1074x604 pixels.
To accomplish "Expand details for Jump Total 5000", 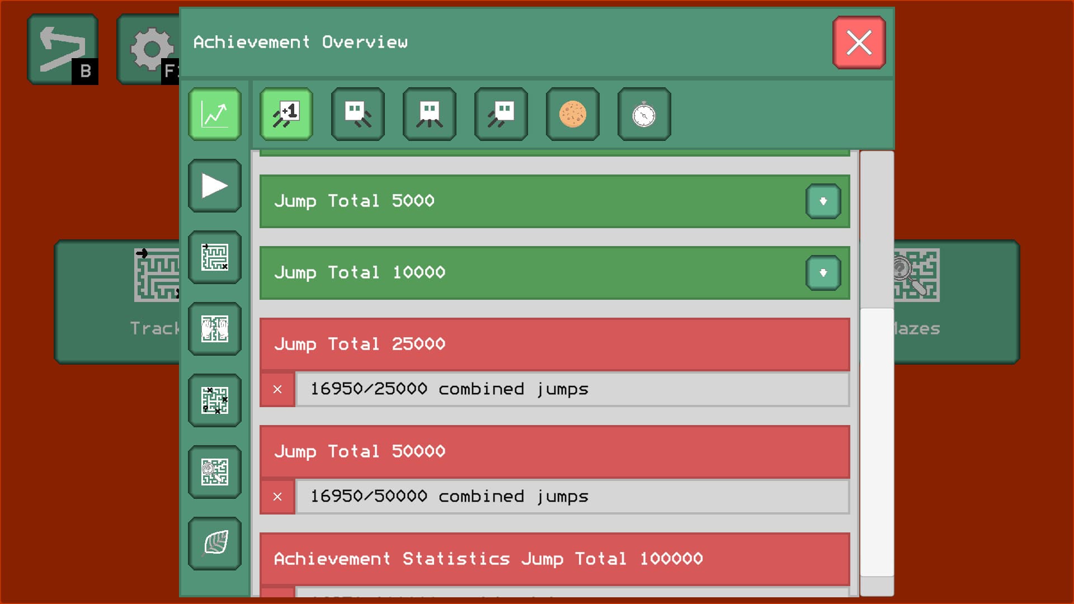I will pyautogui.click(x=822, y=201).
